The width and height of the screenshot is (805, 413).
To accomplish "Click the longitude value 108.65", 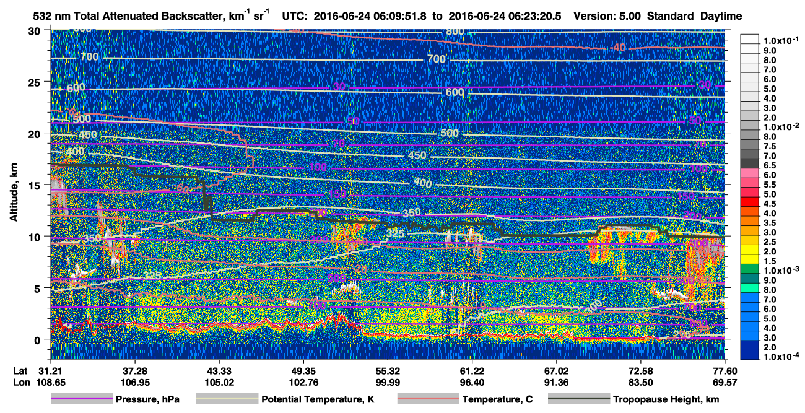I will [50, 382].
